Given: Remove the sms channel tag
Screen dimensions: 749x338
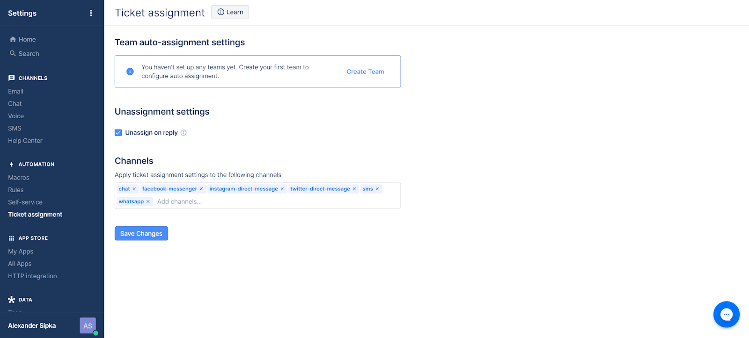Looking at the screenshot, I should coord(377,189).
